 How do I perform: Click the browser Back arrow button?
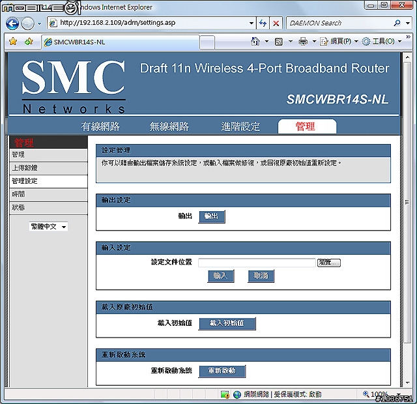12,23
